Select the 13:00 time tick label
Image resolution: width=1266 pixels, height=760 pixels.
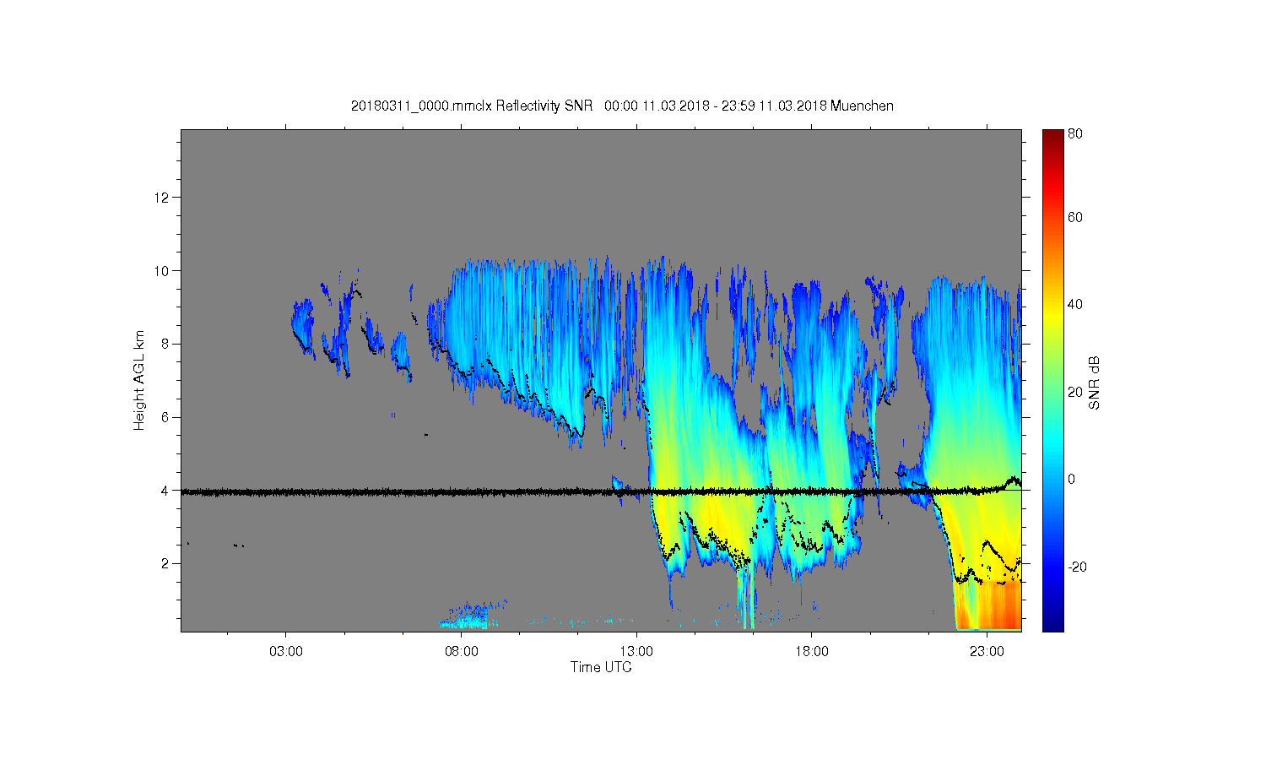pos(636,652)
